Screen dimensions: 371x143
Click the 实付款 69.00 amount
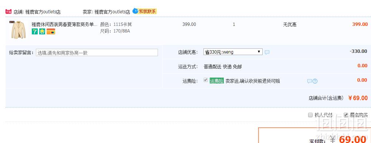tap(353, 139)
